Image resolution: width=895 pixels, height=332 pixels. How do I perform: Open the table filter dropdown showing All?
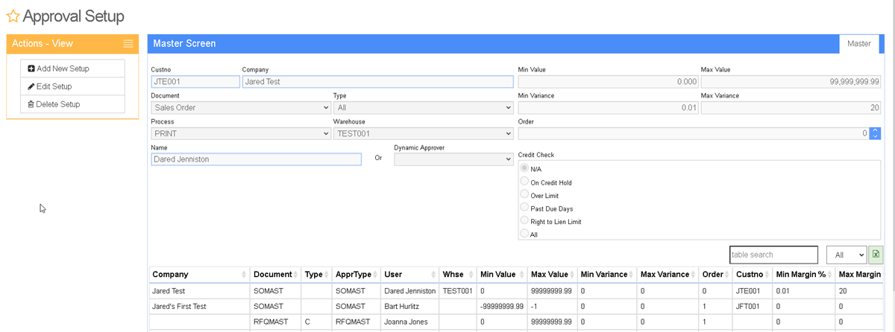tap(846, 255)
